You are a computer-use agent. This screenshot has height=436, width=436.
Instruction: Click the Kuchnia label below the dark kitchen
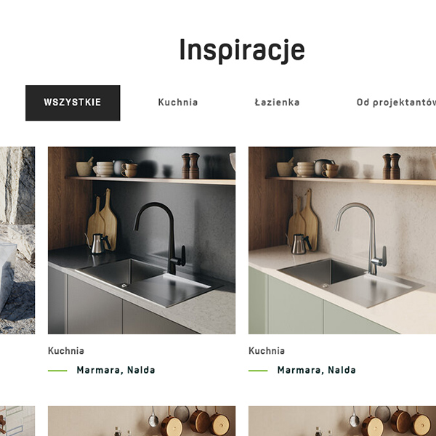click(66, 351)
